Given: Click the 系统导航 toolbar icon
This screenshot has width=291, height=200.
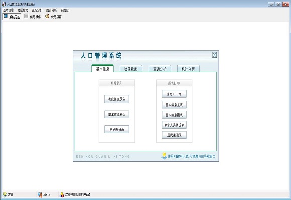Looking at the screenshot, I should [6, 16].
